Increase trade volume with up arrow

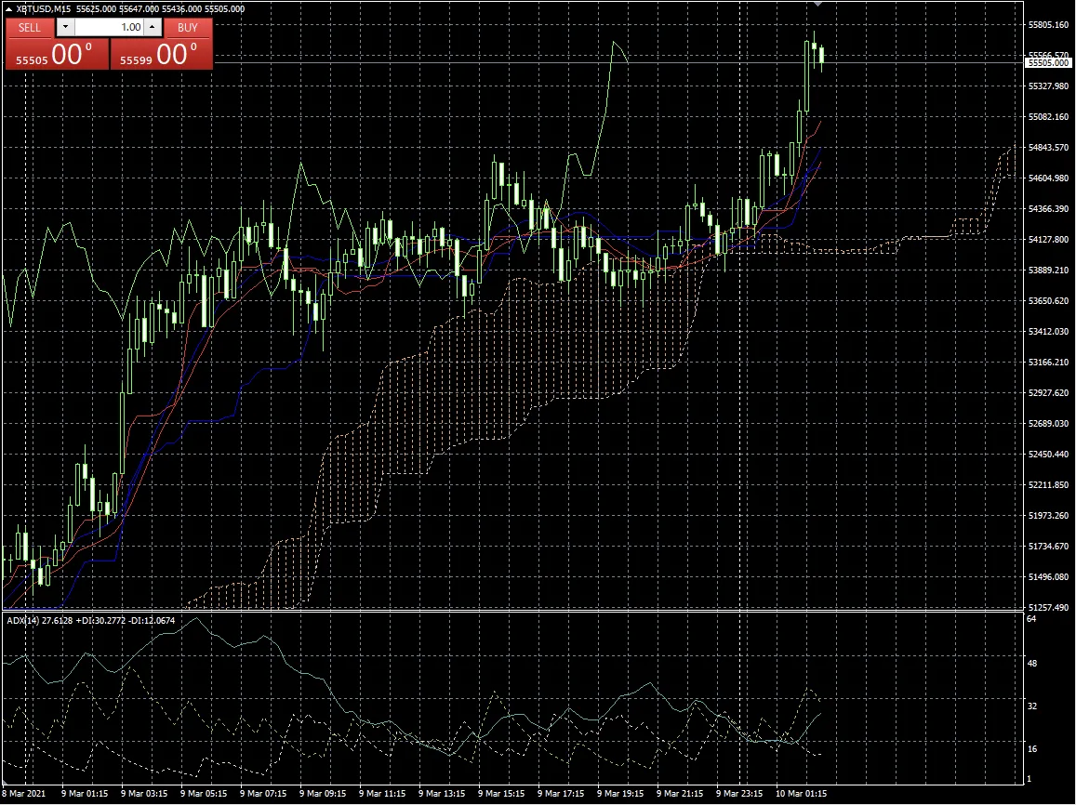[153, 28]
